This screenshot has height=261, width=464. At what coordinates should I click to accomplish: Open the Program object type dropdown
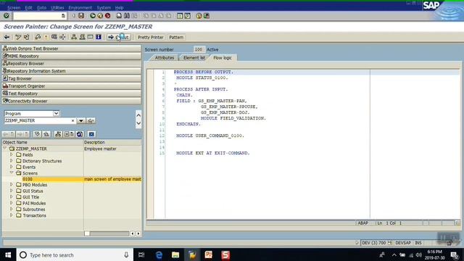(56, 113)
